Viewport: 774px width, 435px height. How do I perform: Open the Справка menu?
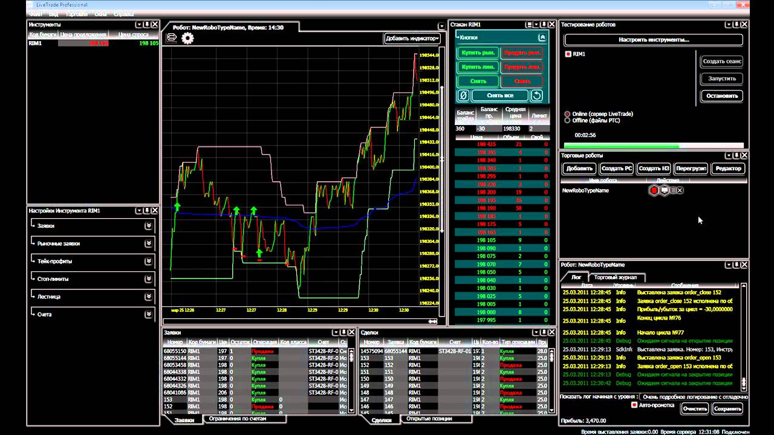pyautogui.click(x=123, y=13)
